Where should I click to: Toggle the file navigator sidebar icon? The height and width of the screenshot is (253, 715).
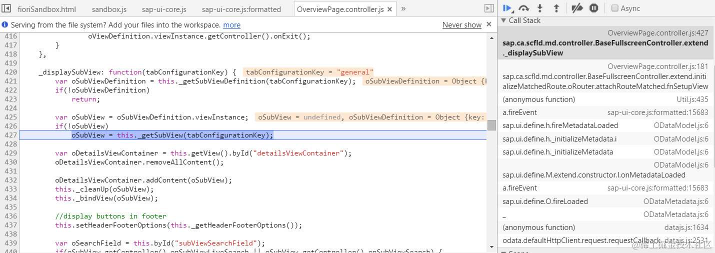tap(7, 8)
